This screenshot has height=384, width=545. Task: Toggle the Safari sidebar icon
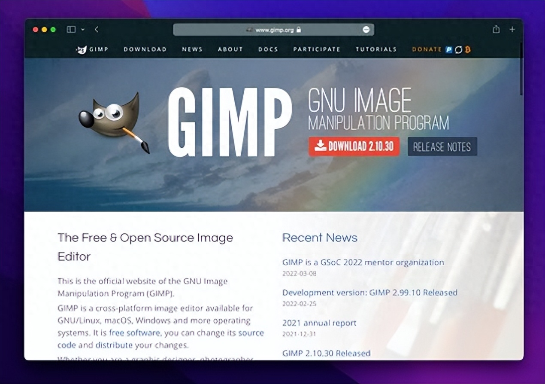pos(71,29)
